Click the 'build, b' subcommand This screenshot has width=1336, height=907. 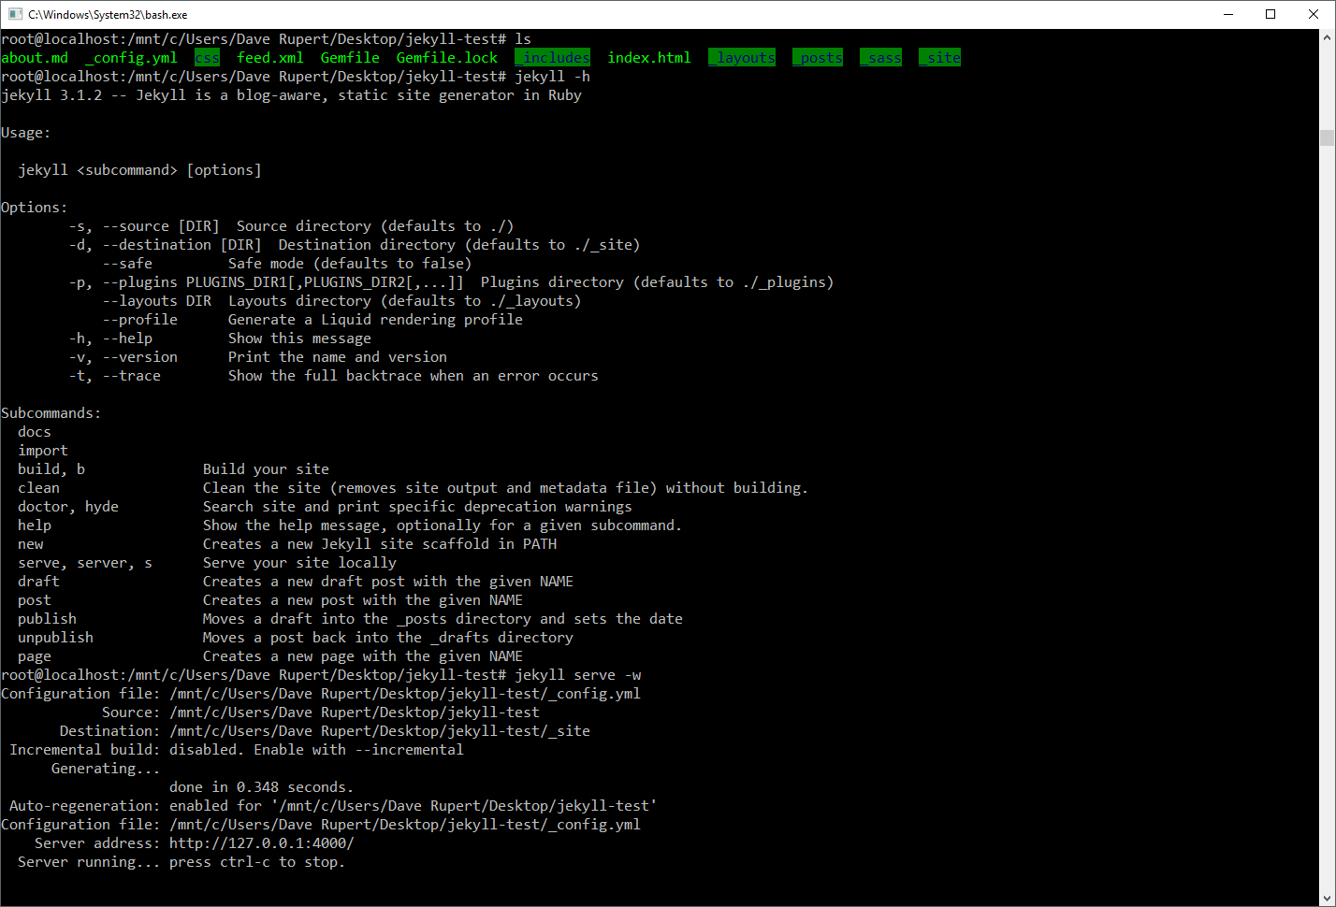tap(51, 469)
